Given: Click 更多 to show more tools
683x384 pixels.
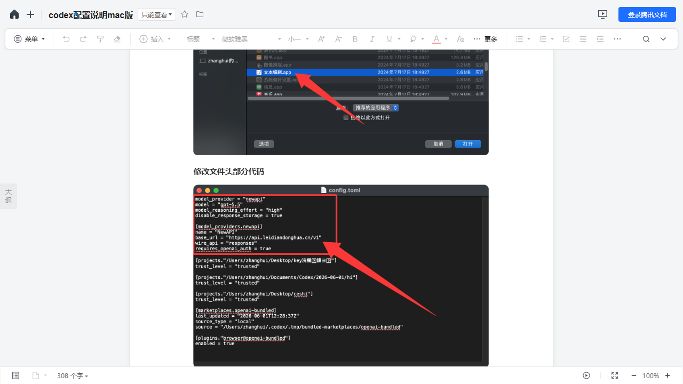Looking at the screenshot, I should tap(486, 39).
